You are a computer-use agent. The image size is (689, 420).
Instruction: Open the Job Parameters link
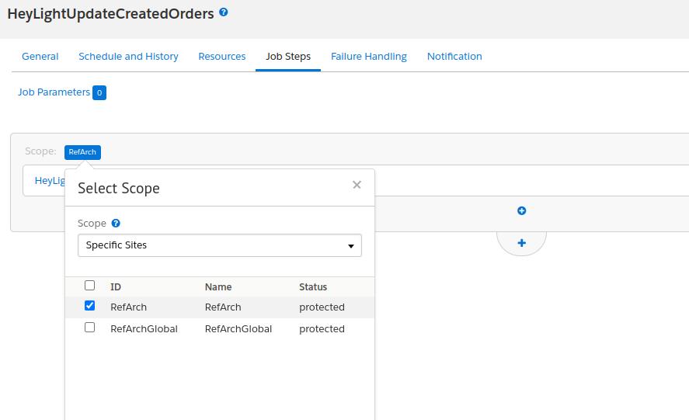tap(54, 92)
